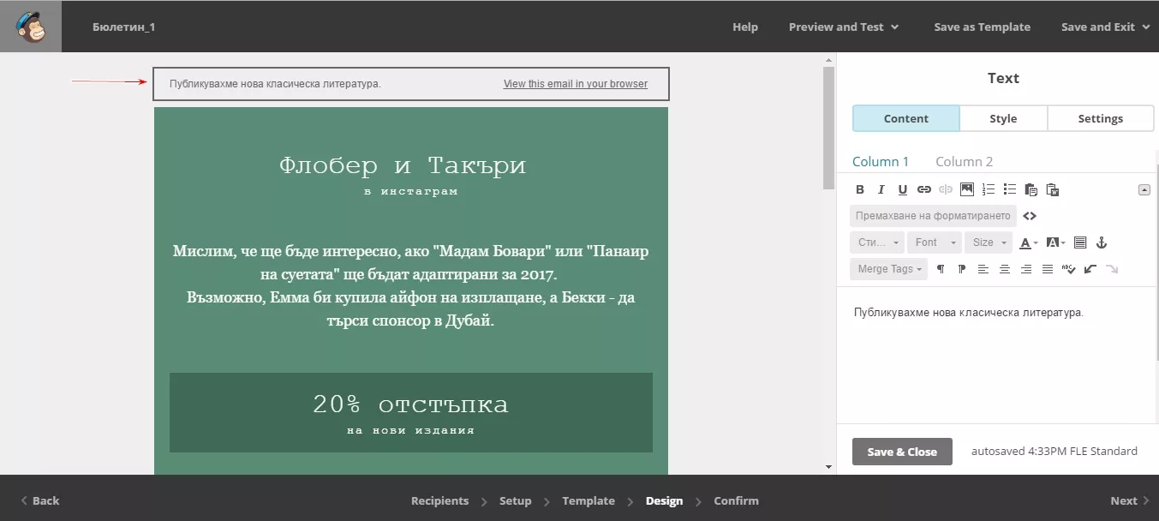Click the email preview scrollbar thumb
The height and width of the screenshot is (521, 1159).
828,128
